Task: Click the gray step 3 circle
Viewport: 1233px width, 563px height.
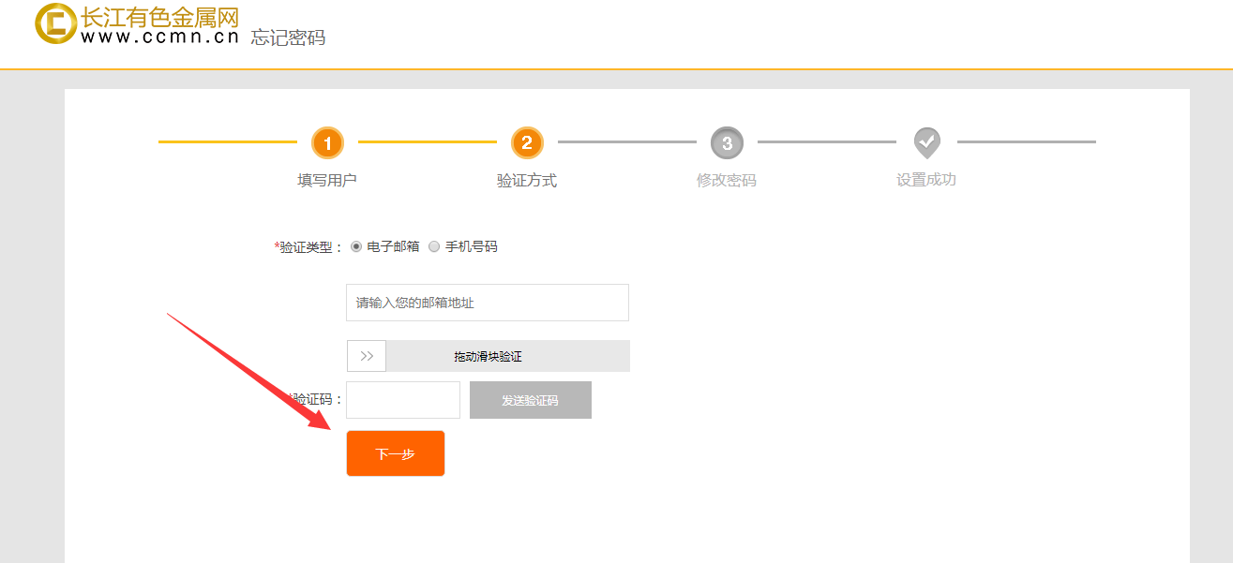Action: coord(727,142)
